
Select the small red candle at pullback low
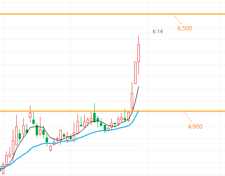[x=50, y=148]
